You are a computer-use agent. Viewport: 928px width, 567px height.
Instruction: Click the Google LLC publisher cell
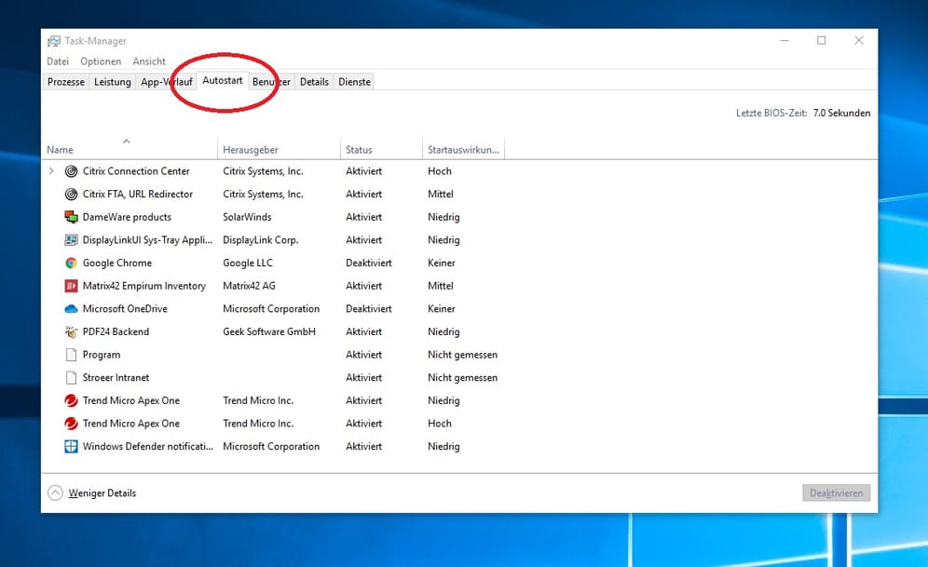tap(248, 263)
